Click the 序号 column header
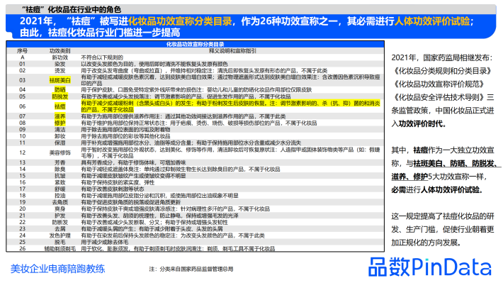The width and height of the screenshot is (503, 283). tap(22, 51)
